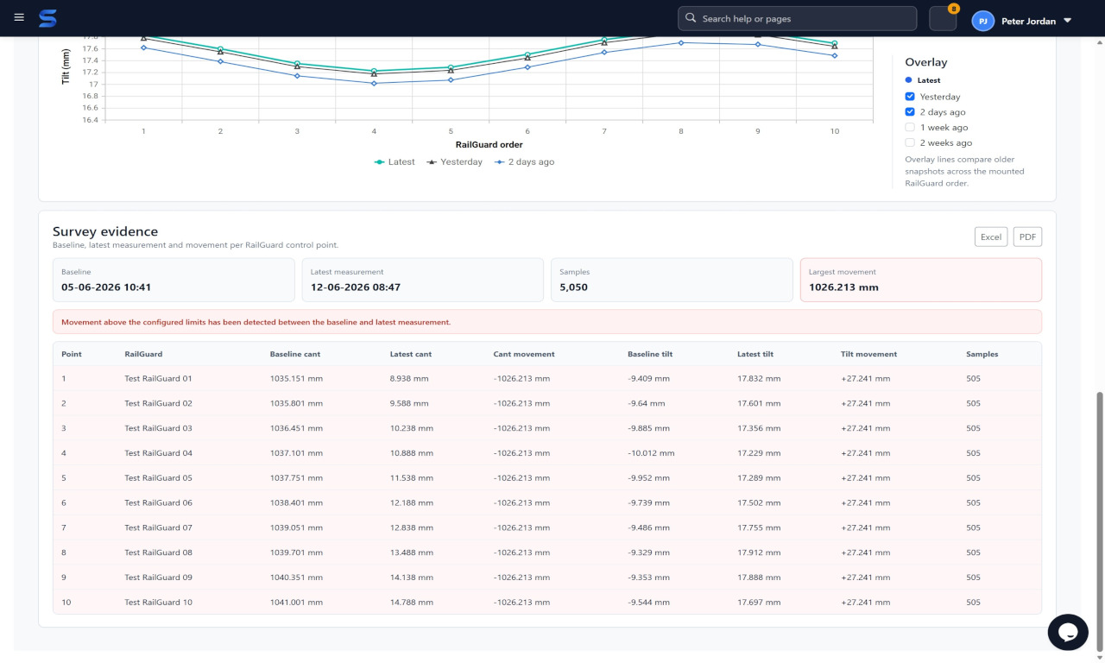Expand Peter Jordan account dropdown arrow
Viewport: 1105px width, 663px height.
[x=1068, y=21]
